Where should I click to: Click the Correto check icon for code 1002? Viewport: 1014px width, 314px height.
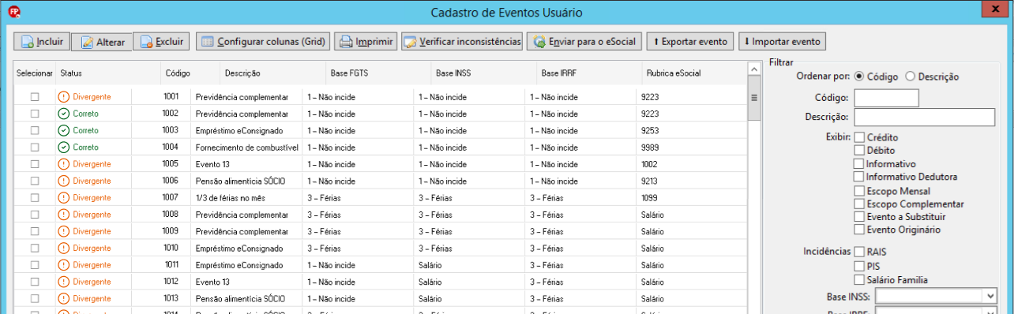(x=63, y=114)
